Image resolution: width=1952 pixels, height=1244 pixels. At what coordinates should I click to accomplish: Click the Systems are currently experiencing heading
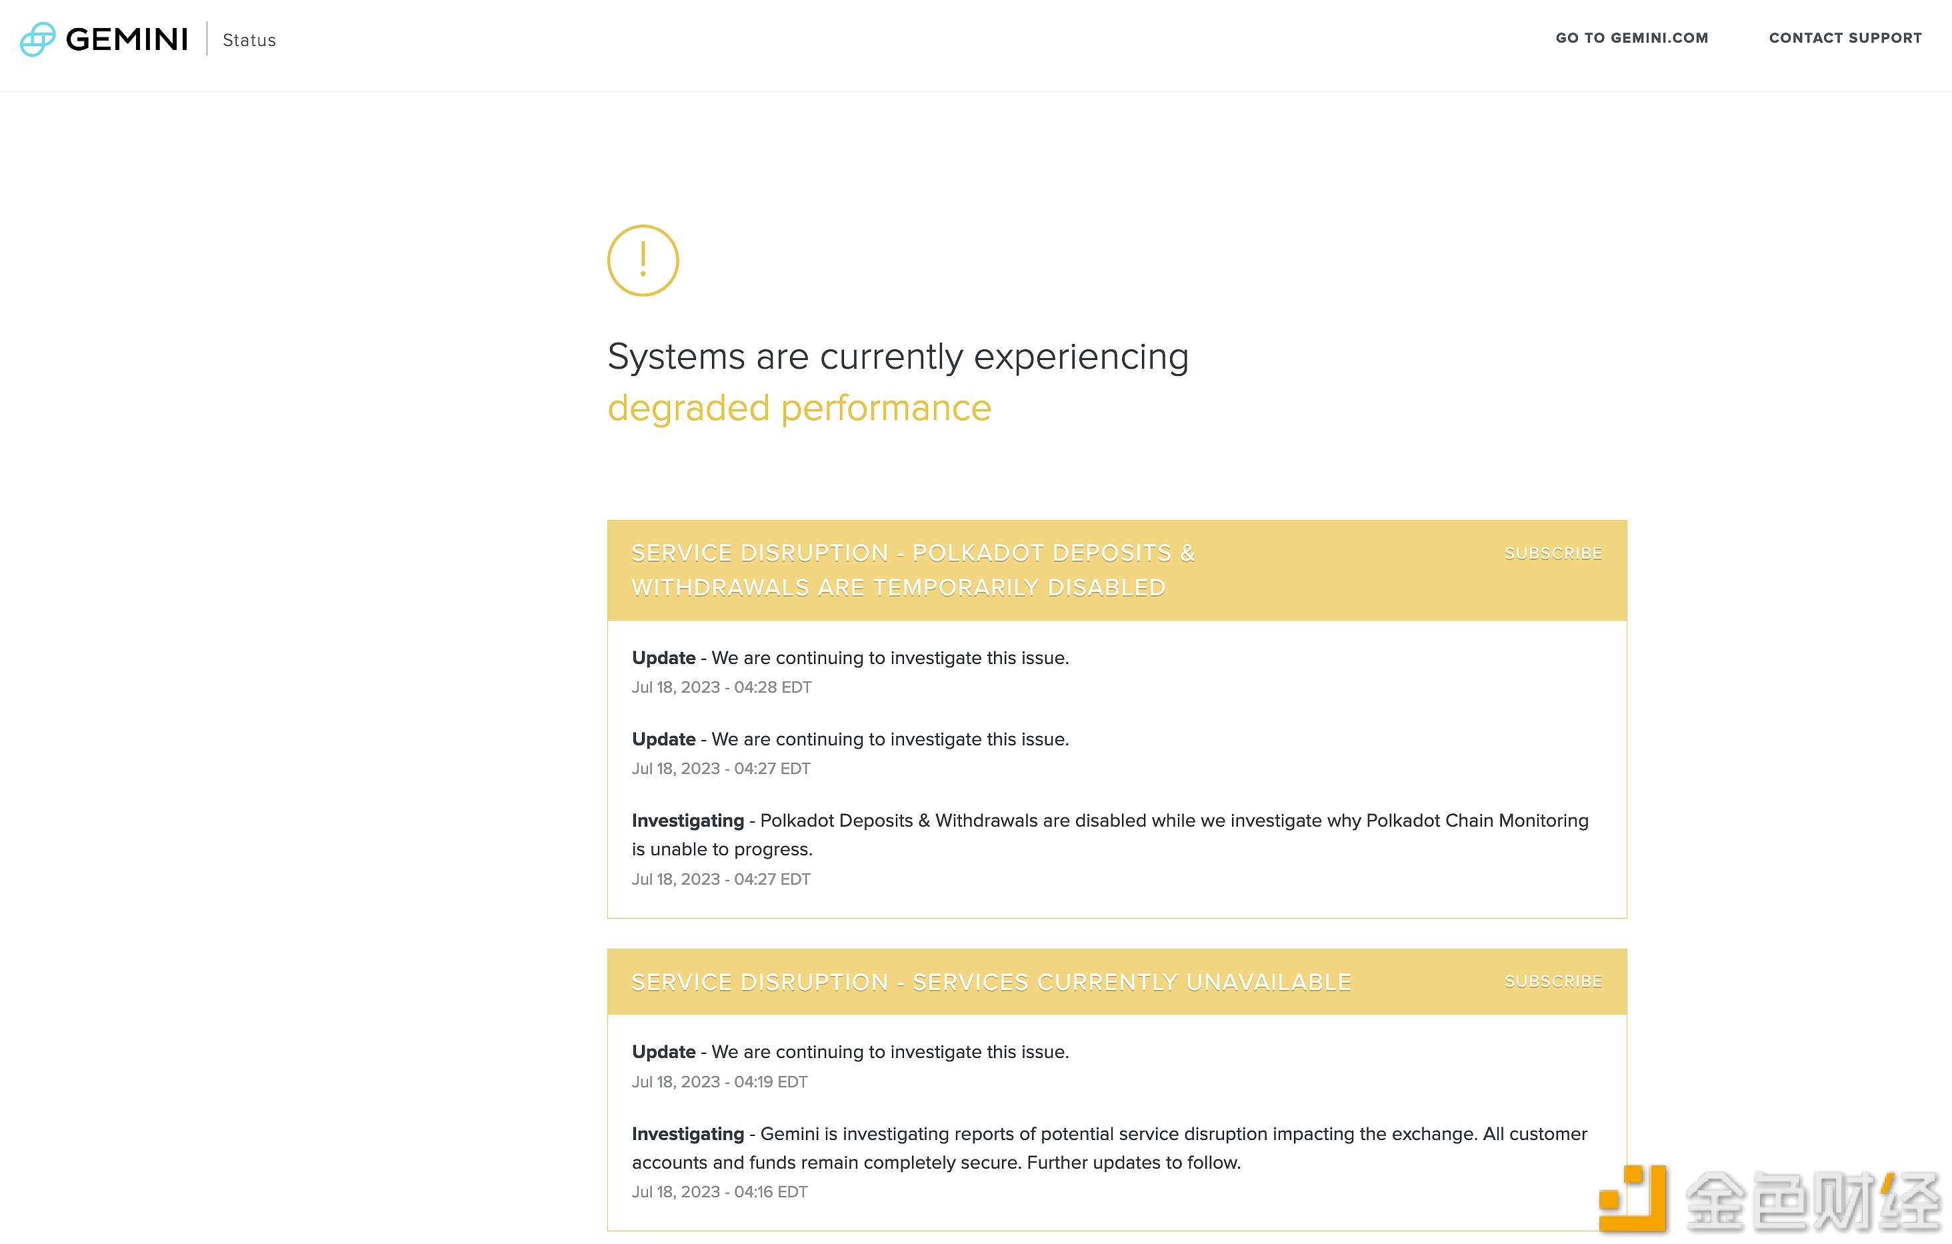897,357
